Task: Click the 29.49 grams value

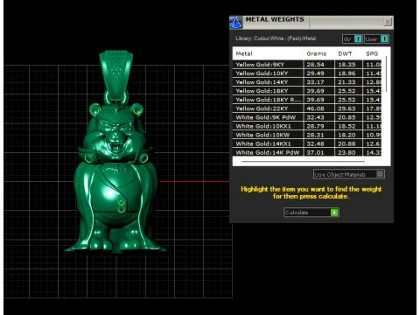Action: point(315,73)
